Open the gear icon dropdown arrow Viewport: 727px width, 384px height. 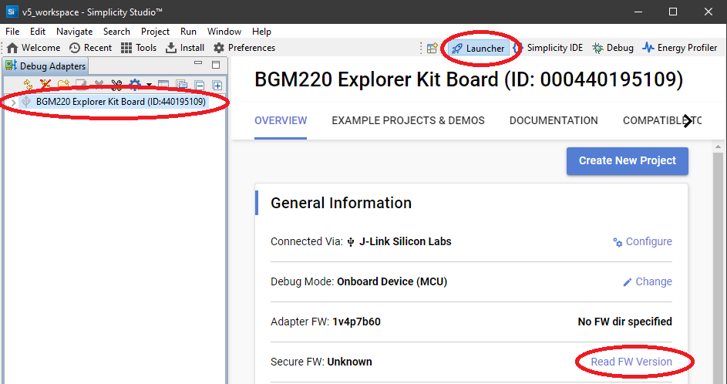point(149,85)
